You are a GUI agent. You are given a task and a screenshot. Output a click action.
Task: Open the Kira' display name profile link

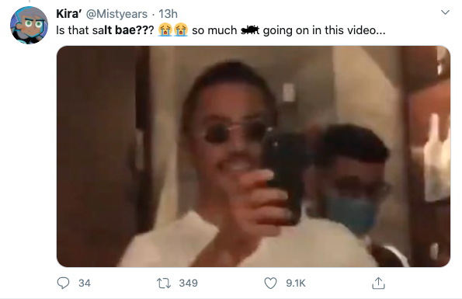pyautogui.click(x=68, y=13)
